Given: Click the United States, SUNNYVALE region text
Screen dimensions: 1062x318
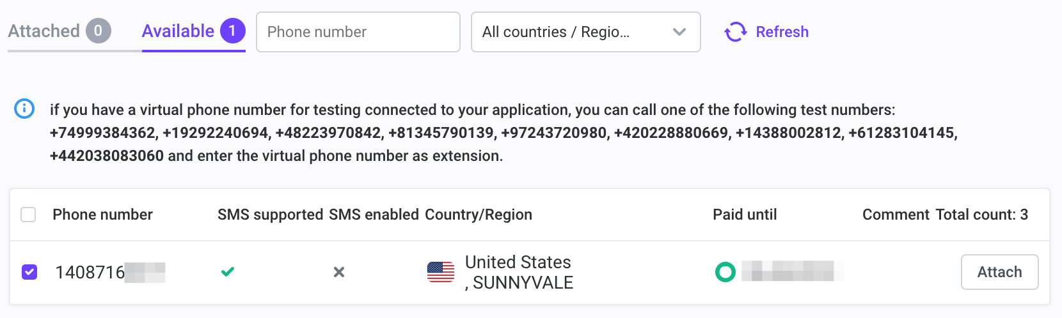Looking at the screenshot, I should (x=519, y=272).
